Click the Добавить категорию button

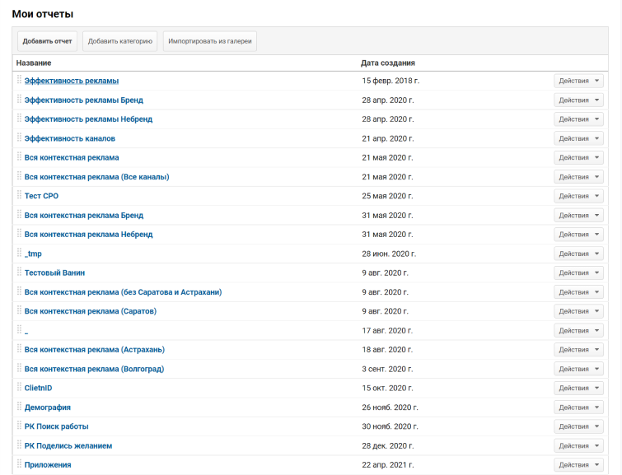pyautogui.click(x=119, y=41)
